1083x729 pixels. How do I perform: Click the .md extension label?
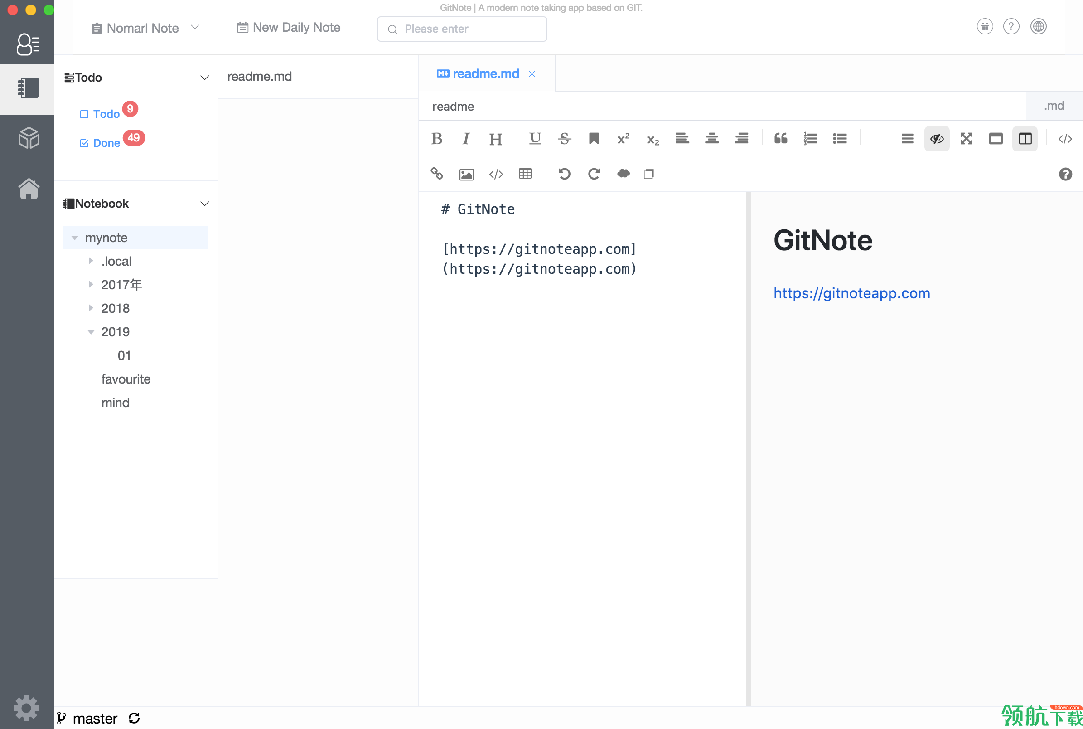point(1054,106)
